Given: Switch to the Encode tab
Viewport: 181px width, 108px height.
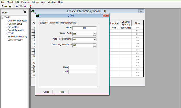Looking at the screenshot, I should (44, 23).
